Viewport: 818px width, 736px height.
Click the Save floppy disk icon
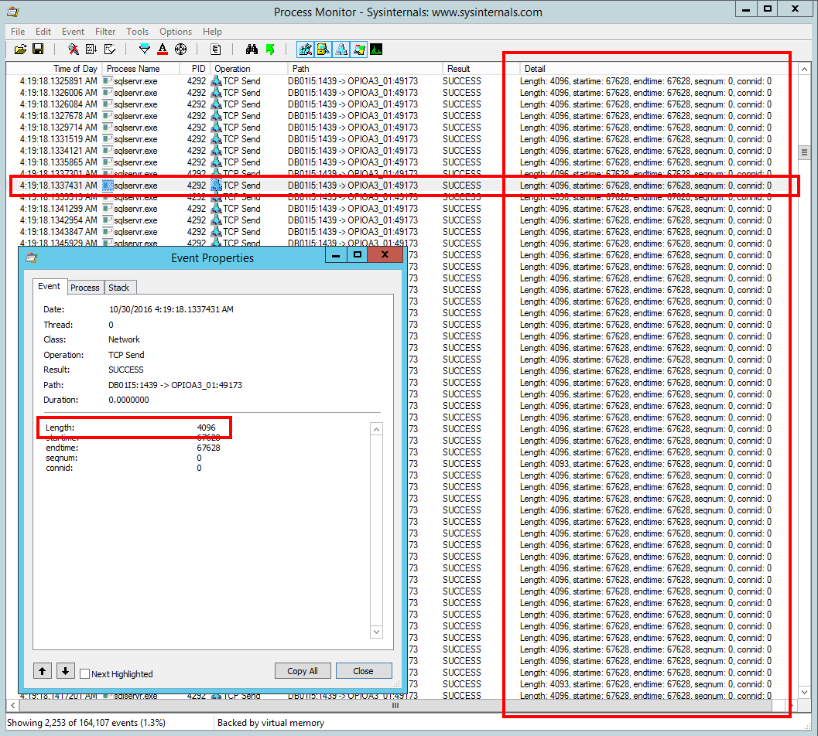point(38,49)
